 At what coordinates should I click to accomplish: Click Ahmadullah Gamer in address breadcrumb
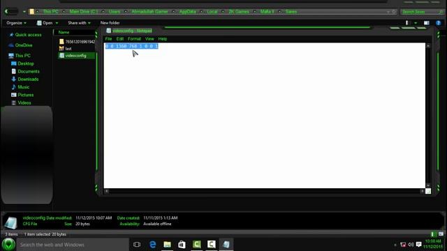pos(149,12)
